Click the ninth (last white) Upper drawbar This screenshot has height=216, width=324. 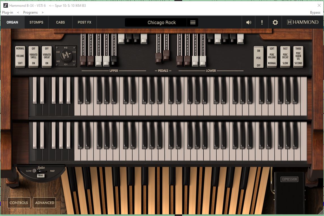[x=144, y=39]
